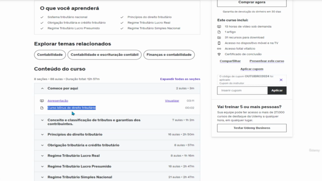
Task: Click the 8 seções • 88 aulas summary text
Action: tap(67, 79)
